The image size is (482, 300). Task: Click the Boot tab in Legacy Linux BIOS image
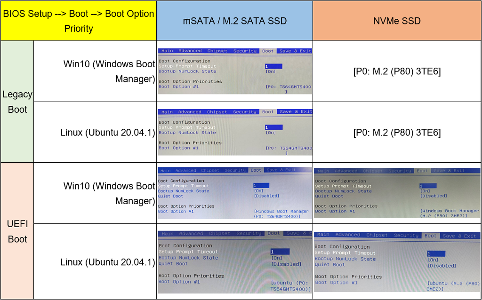268,112
